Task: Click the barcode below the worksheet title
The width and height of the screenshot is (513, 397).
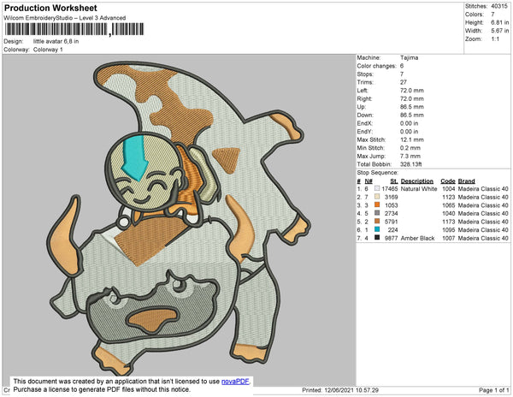Action: tap(74, 29)
